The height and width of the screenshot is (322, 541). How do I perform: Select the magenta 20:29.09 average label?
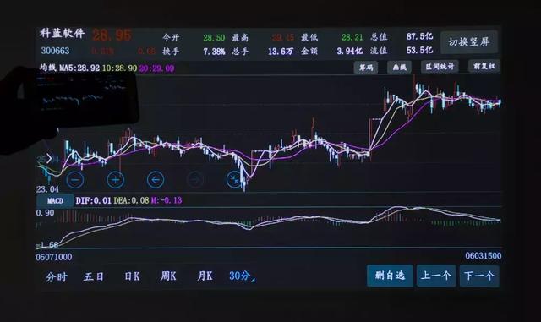click(x=156, y=68)
